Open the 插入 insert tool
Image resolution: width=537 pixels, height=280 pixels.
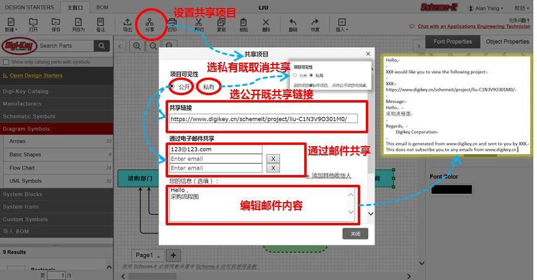click(x=342, y=25)
